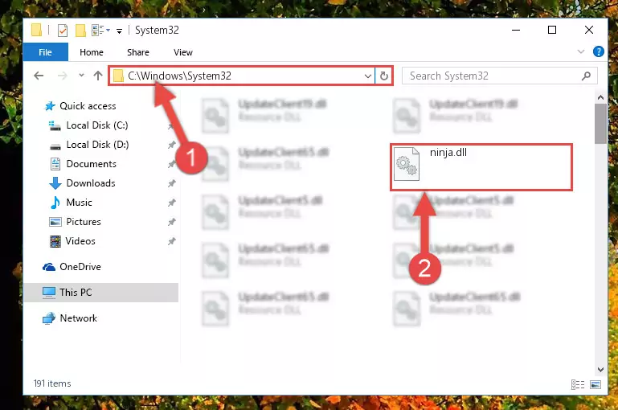Switch to the Home ribbon tab
This screenshot has height=410, width=618.
92,52
